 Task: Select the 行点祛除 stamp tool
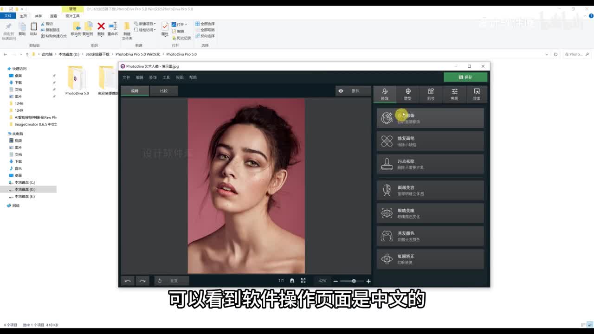[x=430, y=164]
